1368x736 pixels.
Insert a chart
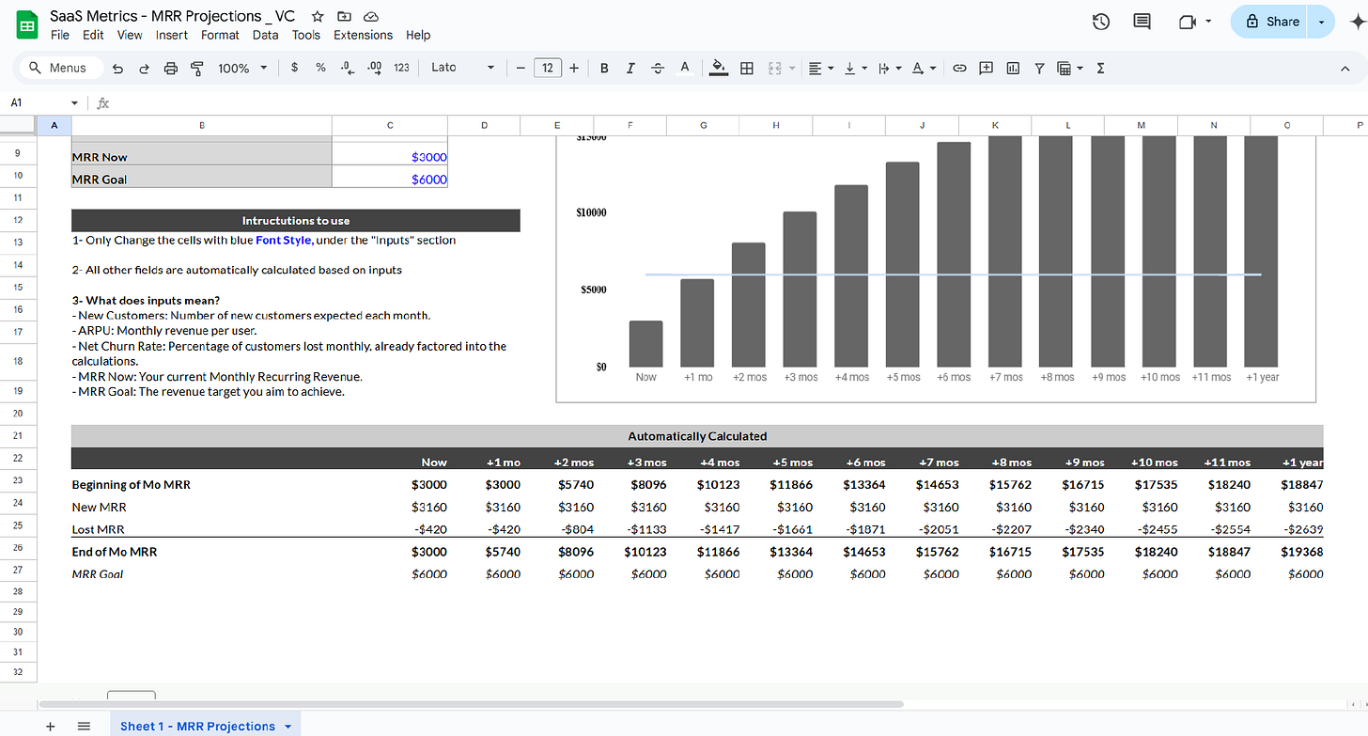coord(1013,68)
